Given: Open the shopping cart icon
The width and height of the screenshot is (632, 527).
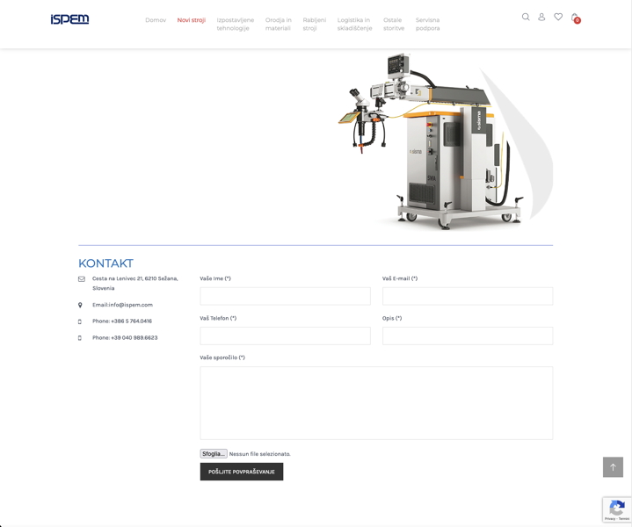Looking at the screenshot, I should 575,18.
